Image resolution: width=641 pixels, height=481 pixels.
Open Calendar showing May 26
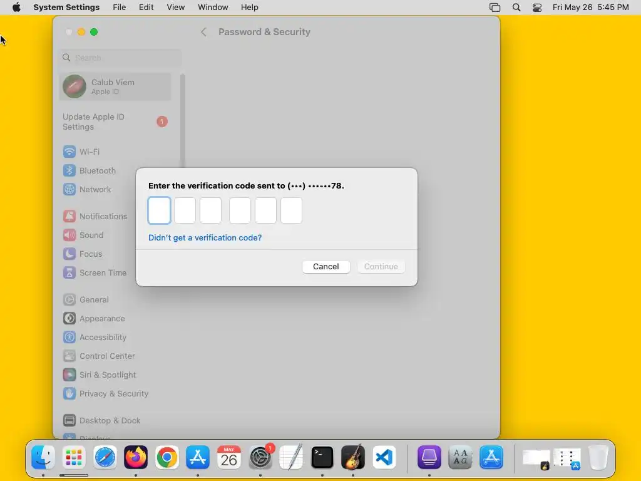tap(229, 457)
